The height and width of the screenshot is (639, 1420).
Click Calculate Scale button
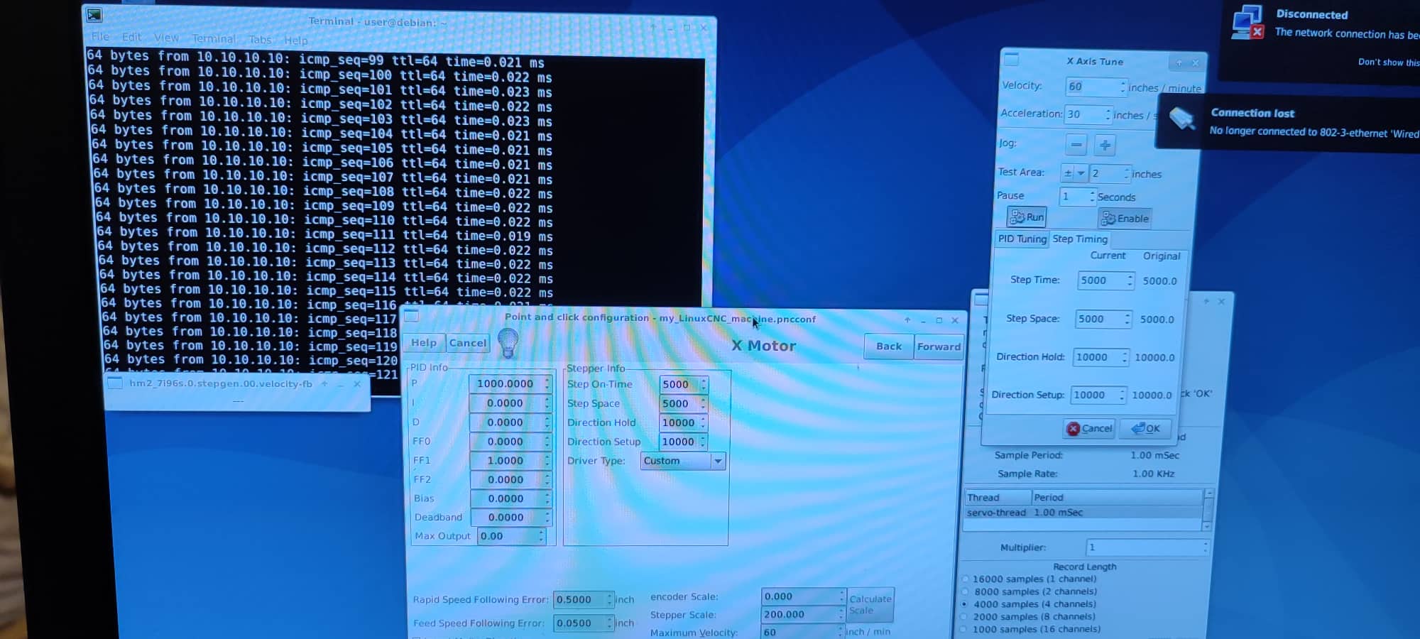[x=870, y=604]
